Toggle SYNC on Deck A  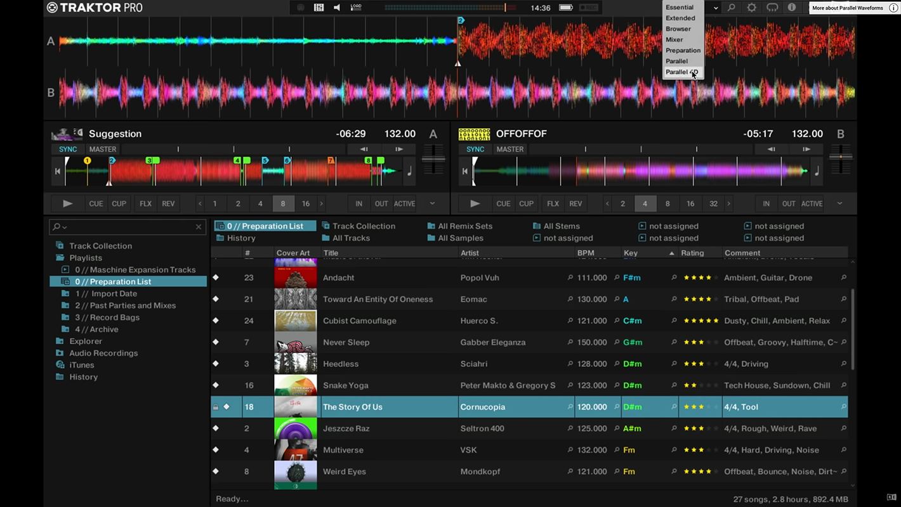point(68,150)
